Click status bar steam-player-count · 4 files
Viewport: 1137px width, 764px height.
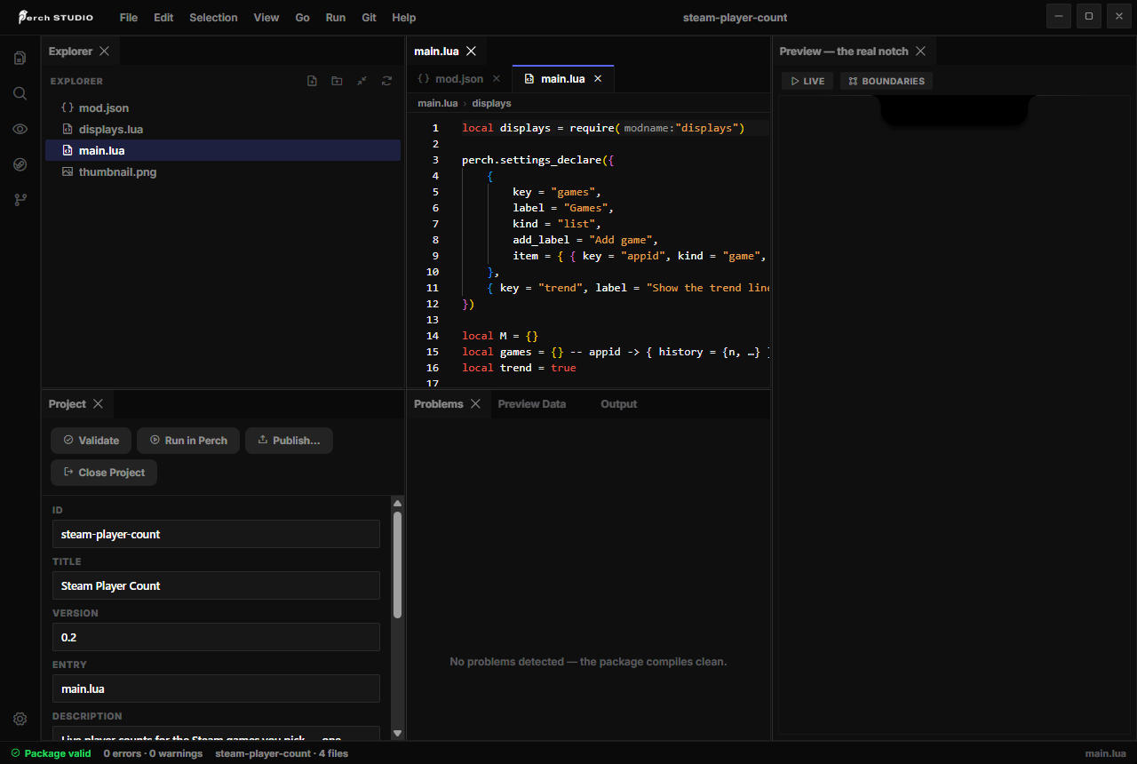coord(282,753)
